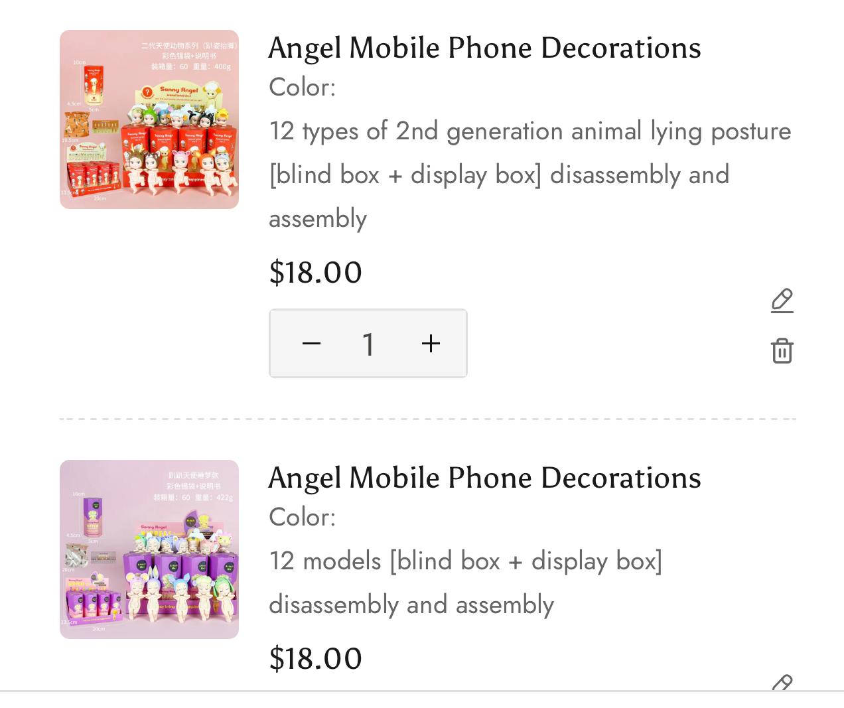Click the first item's $18.00 price

tap(315, 272)
